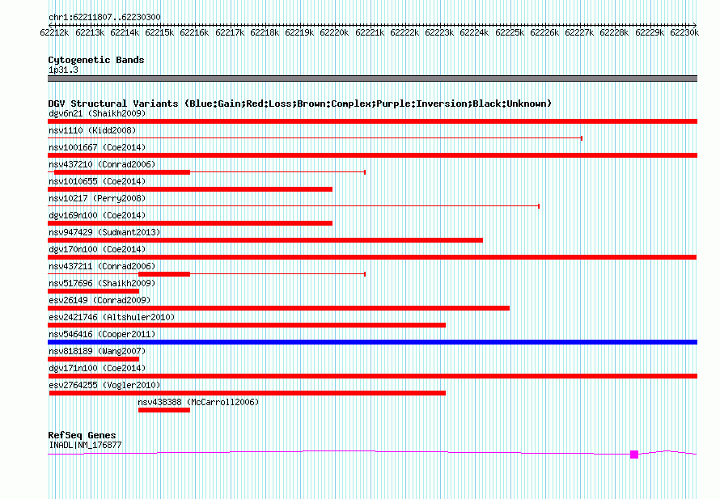The image size is (720, 499).
Task: Select nsv438388 (McCarroll2006) label
Action: pos(198,402)
